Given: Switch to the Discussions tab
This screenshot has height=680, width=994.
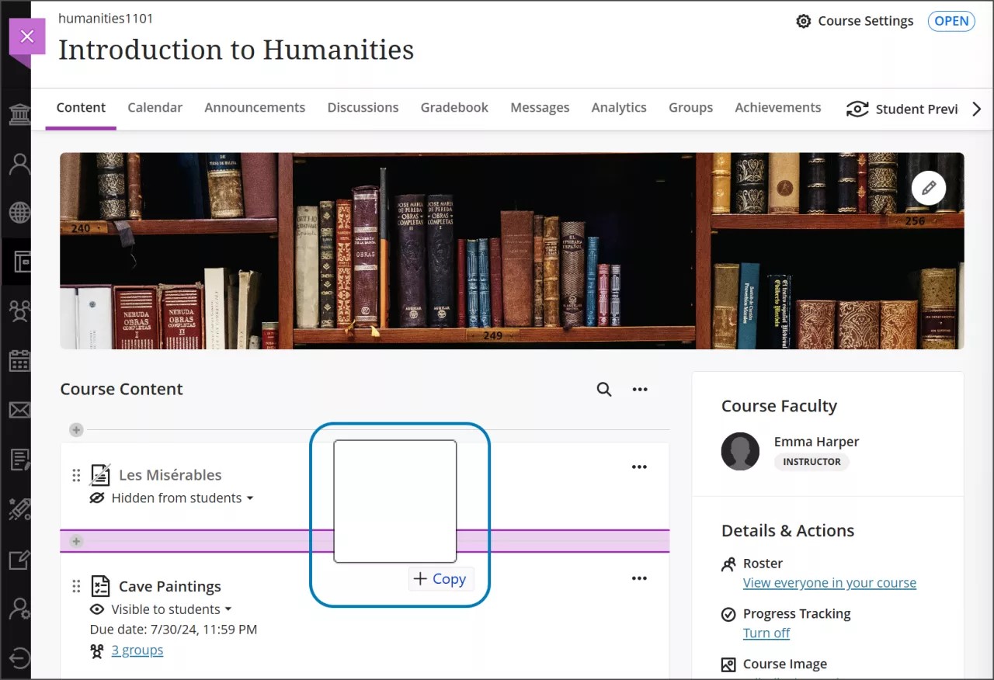Looking at the screenshot, I should point(363,108).
